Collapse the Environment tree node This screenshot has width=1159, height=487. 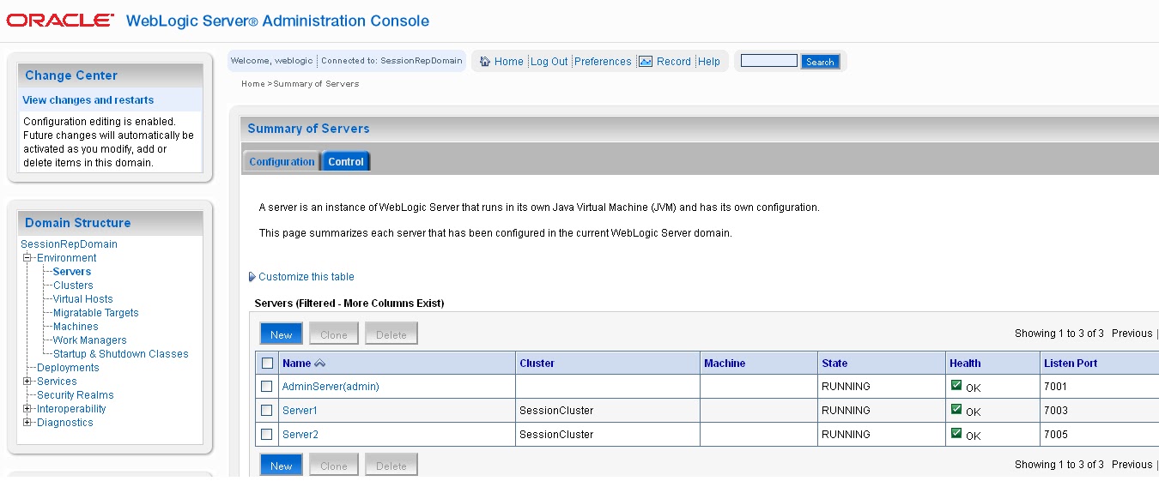pos(27,258)
